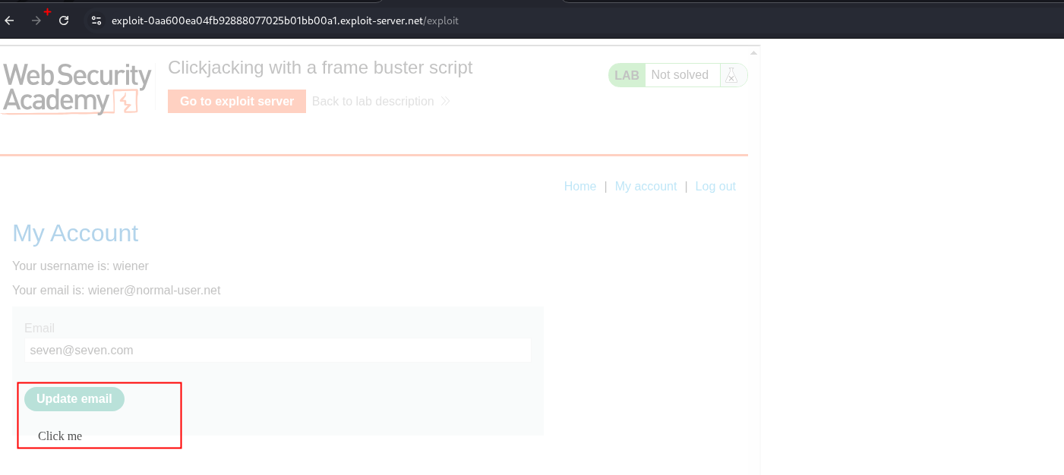Focus the exploit-server URL address bar
The image size is (1064, 475).
point(285,20)
